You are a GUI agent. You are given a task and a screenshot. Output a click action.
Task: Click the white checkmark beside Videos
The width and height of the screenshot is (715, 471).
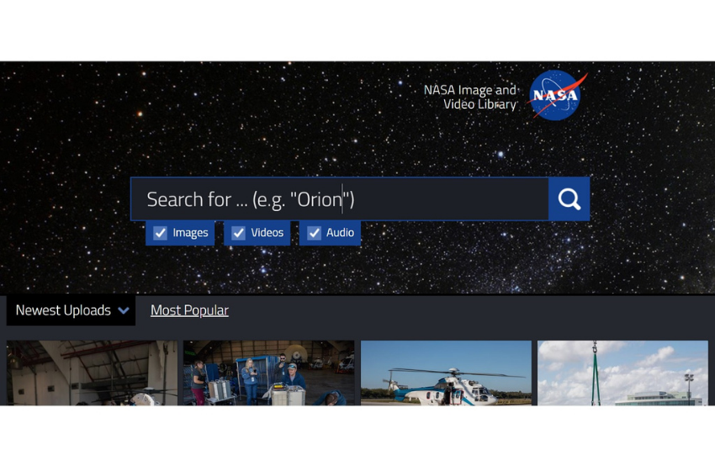click(x=239, y=233)
